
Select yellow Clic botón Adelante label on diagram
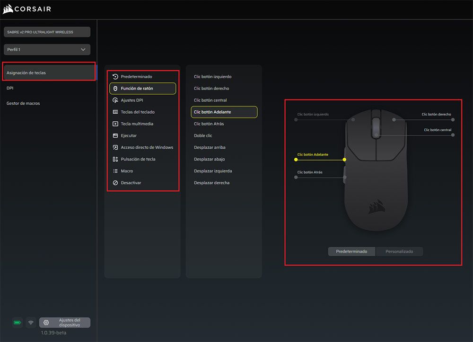click(x=313, y=155)
